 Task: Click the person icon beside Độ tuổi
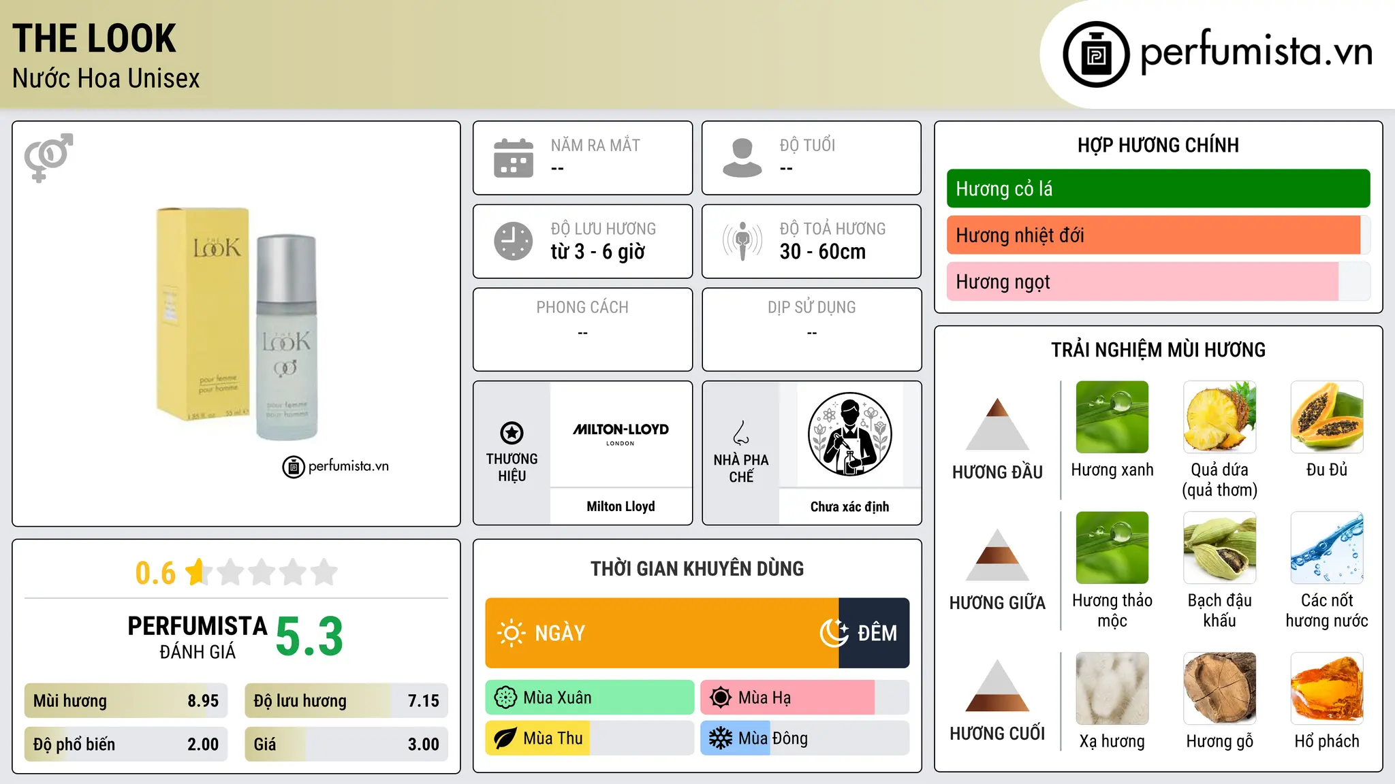coord(742,158)
